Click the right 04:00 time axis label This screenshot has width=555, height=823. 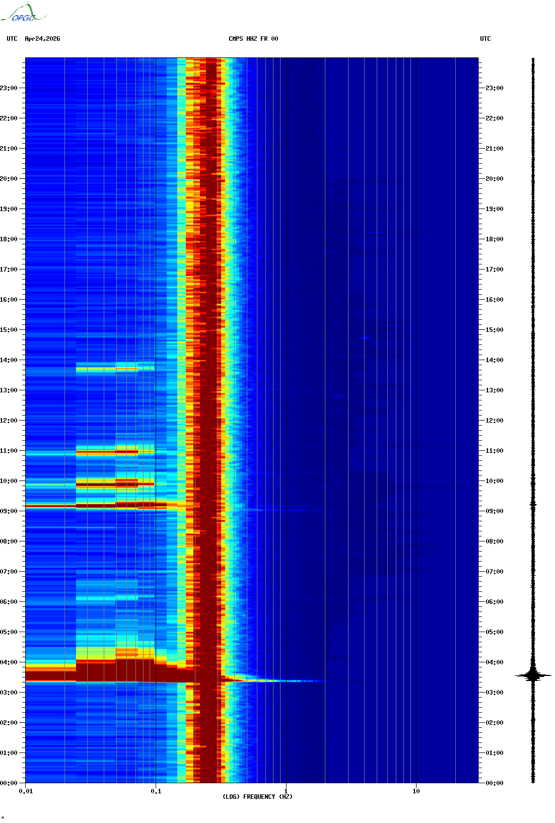[495, 662]
